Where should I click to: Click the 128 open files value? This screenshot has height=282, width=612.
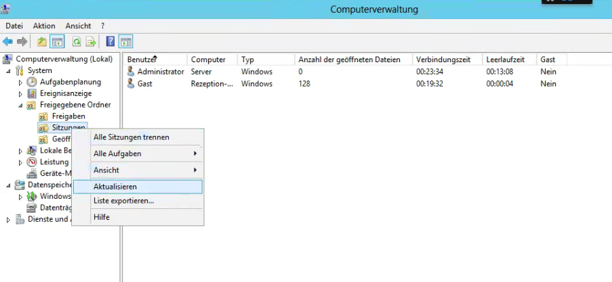[x=304, y=83]
